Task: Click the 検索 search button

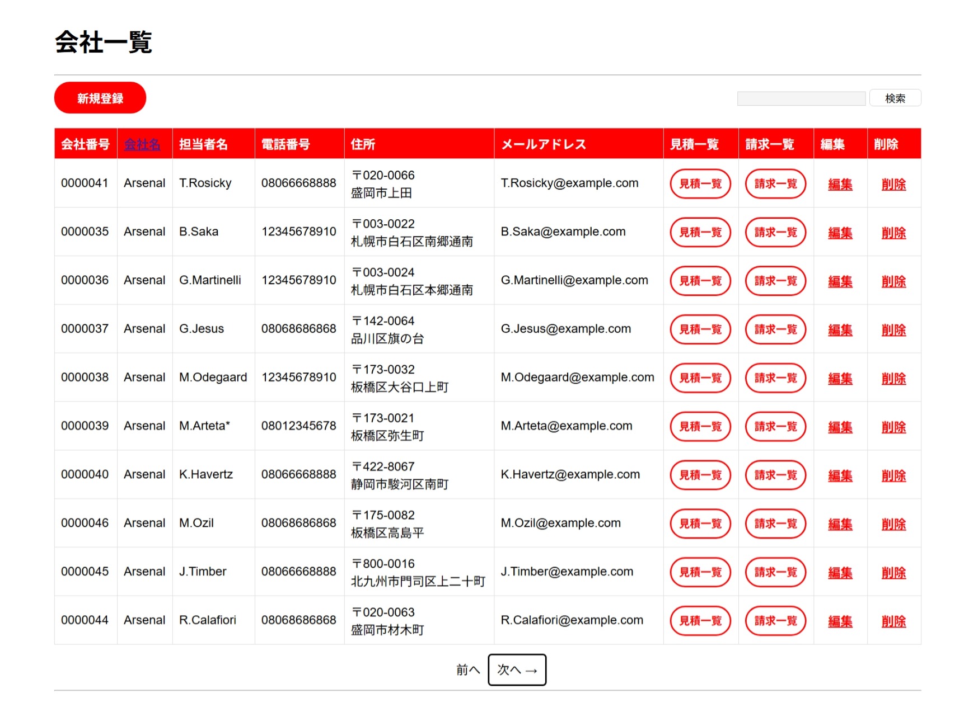Action: pos(895,98)
